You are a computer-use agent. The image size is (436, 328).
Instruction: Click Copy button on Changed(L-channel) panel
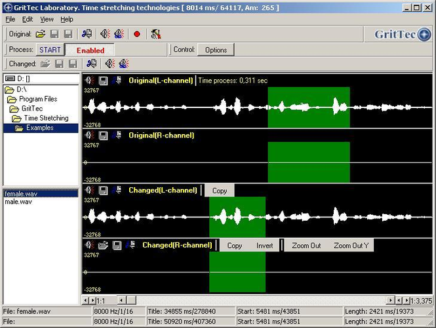click(220, 191)
